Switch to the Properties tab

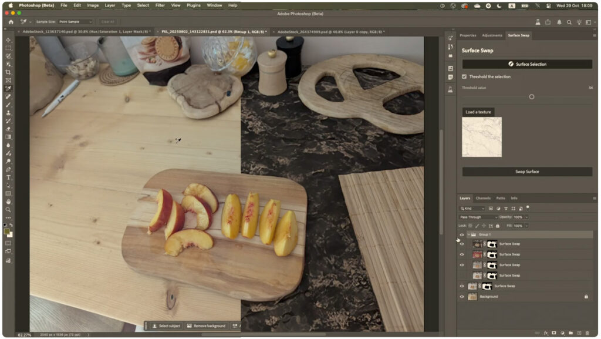pyautogui.click(x=468, y=35)
